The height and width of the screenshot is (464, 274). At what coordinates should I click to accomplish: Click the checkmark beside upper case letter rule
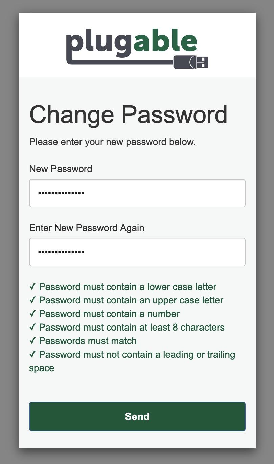pyautogui.click(x=33, y=300)
